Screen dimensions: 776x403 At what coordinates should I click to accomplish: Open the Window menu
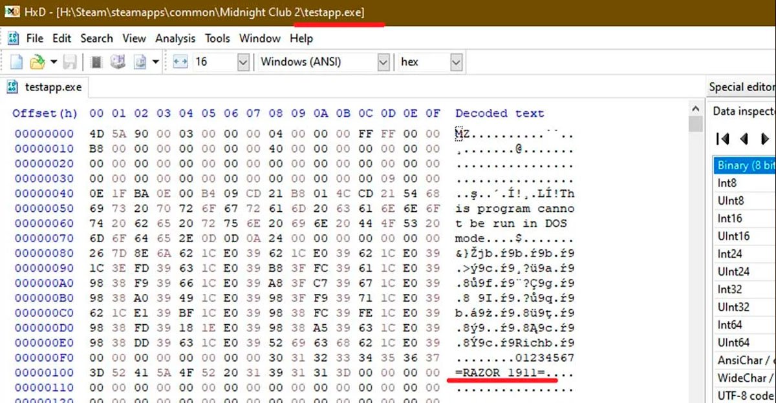coord(260,39)
